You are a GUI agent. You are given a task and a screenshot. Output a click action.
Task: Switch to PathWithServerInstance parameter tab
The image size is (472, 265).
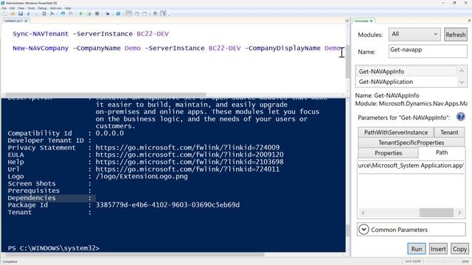pyautogui.click(x=396, y=132)
